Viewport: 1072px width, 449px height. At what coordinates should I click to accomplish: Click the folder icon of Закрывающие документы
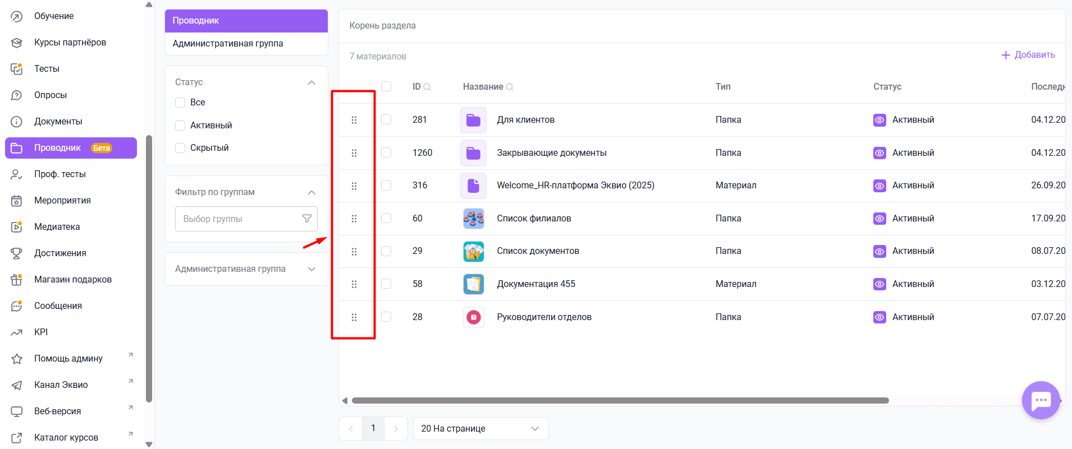tap(474, 153)
